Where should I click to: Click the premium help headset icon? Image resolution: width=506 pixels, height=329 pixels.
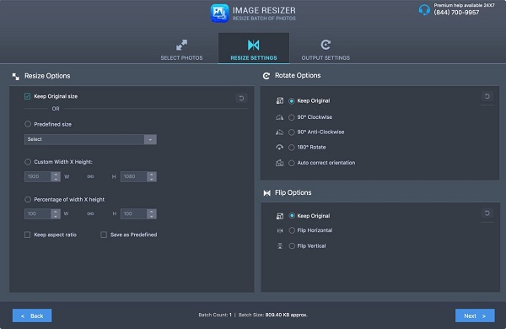pos(424,10)
